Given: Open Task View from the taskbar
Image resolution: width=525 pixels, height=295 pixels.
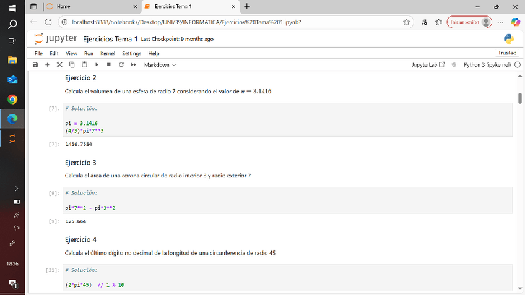Looking at the screenshot, I should tap(12, 40).
